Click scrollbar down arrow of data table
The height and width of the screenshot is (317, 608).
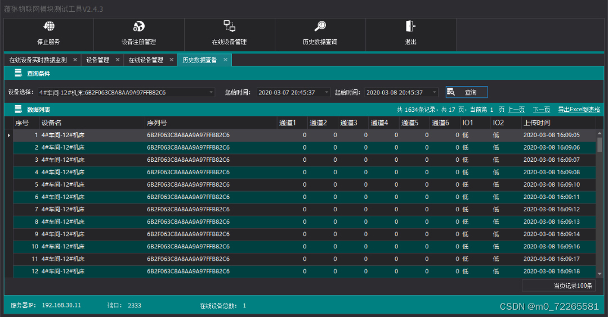click(x=600, y=274)
